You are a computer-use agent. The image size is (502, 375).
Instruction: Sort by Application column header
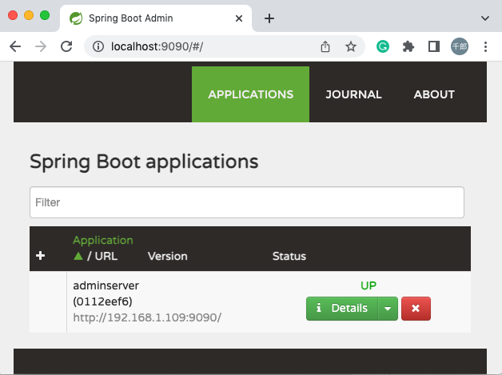(x=103, y=240)
